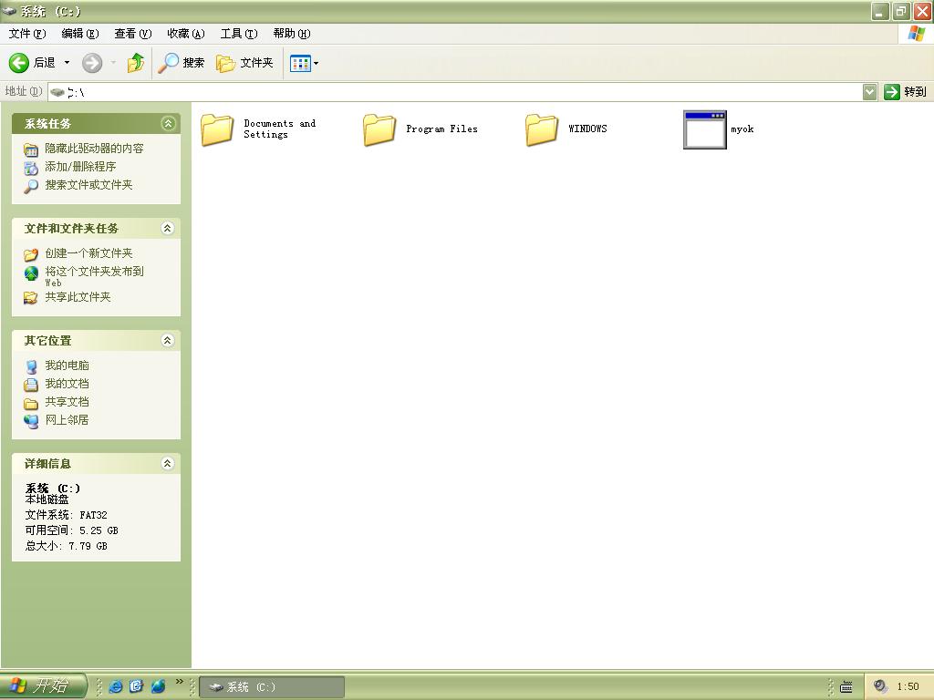
Task: Click 创建一个新文件夹 link
Action: coord(88,253)
